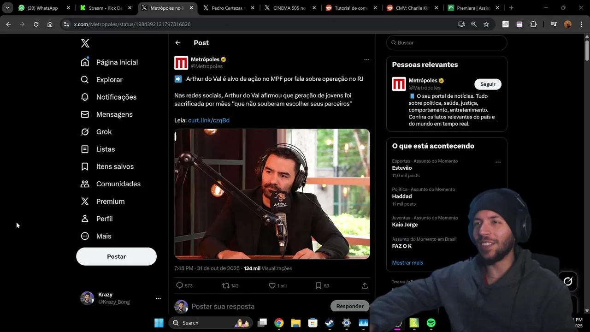Open Página Inicial from the sidebar

pyautogui.click(x=109, y=62)
